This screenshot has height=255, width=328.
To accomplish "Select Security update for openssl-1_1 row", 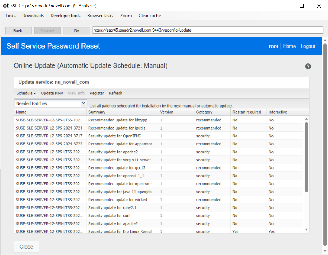I will point(158,176).
